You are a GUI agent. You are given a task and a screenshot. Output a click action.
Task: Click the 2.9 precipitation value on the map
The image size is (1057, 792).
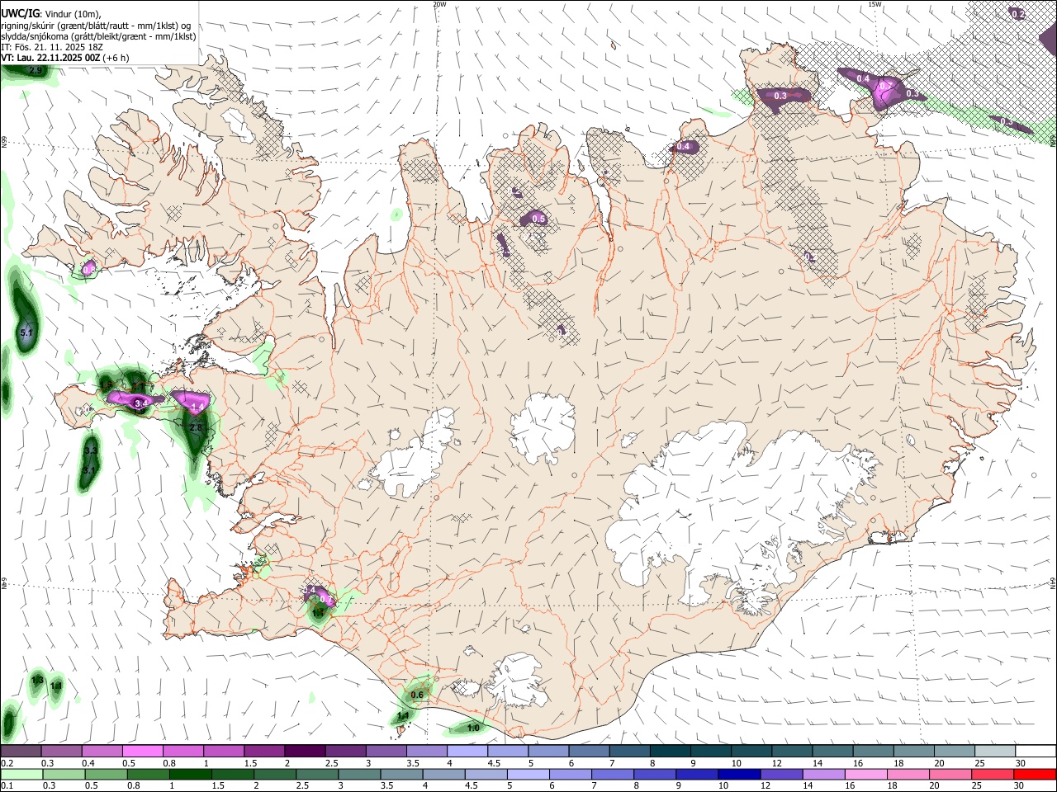point(36,71)
